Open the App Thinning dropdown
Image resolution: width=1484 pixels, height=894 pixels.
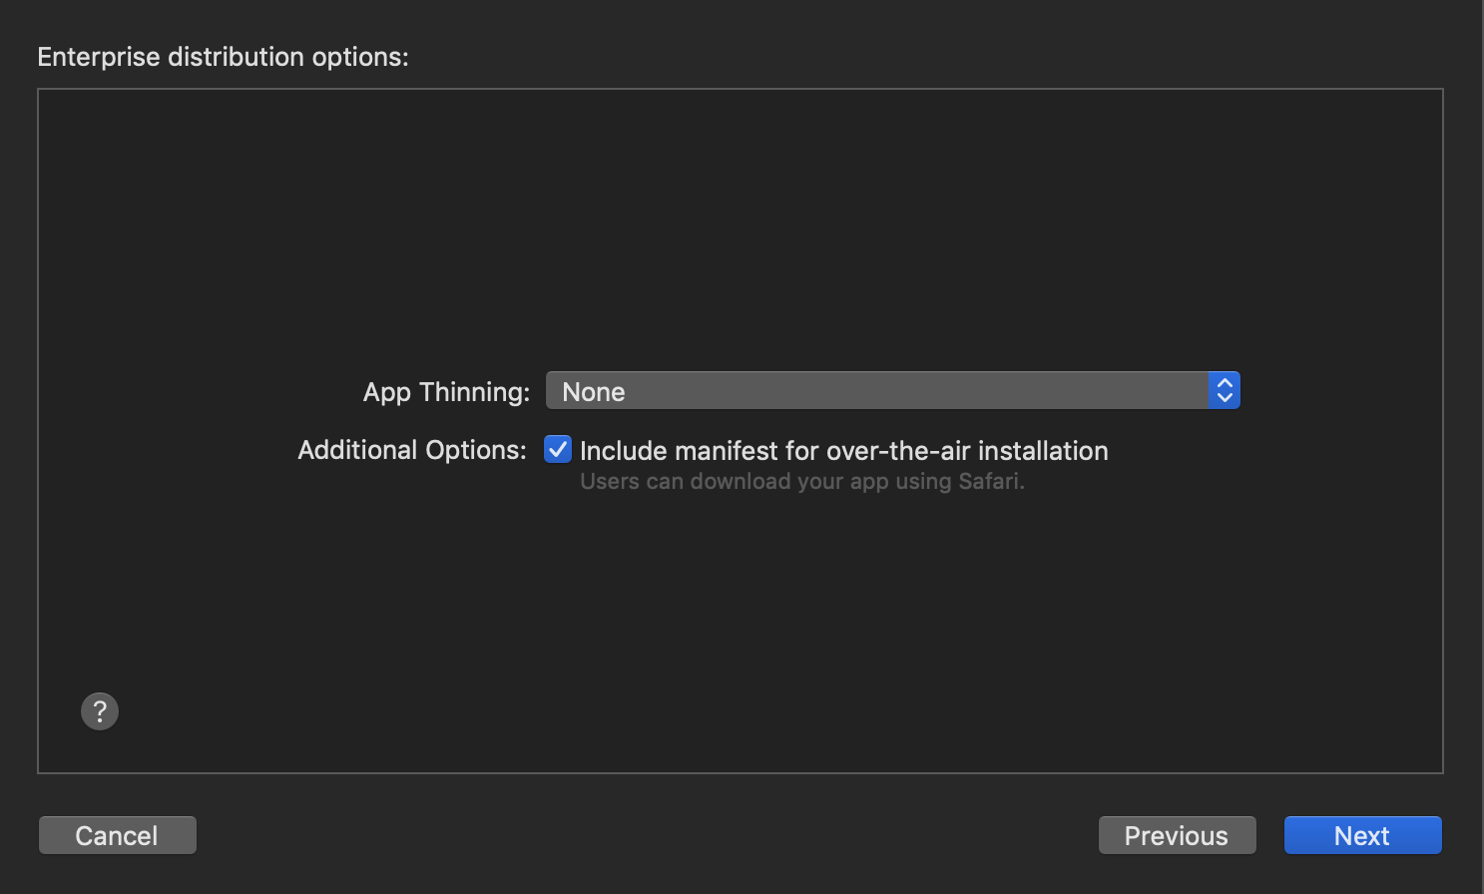892,390
